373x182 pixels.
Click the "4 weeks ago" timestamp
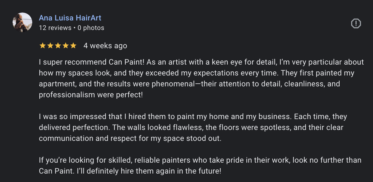pyautogui.click(x=105, y=46)
